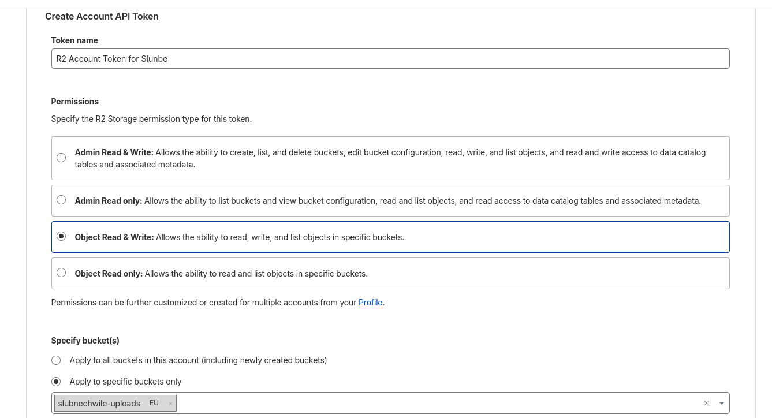This screenshot has width=772, height=418.
Task: Select the Admin Read & Write radio button
Action: point(61,158)
